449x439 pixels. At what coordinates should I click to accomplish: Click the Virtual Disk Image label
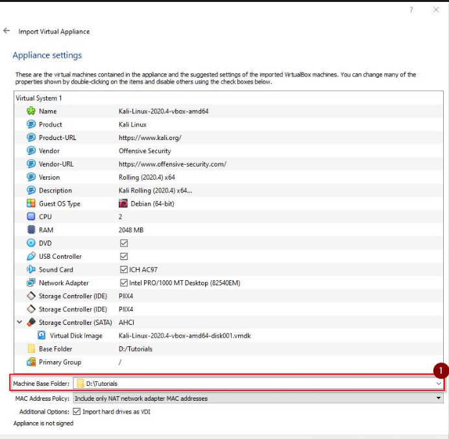point(76,335)
